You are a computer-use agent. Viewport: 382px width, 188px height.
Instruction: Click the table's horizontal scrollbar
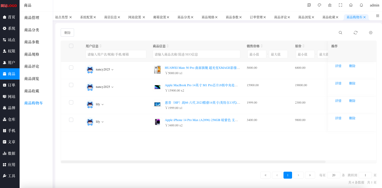click(193, 162)
